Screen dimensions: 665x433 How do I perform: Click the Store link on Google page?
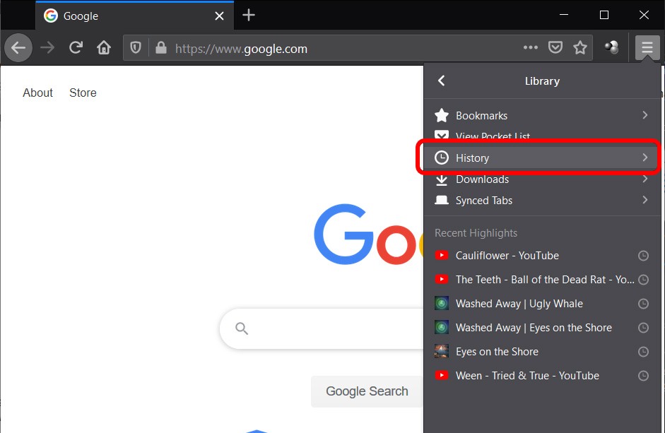click(x=83, y=93)
